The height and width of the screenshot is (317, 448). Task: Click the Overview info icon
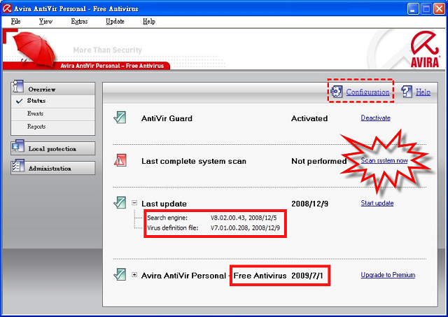[x=17, y=87]
